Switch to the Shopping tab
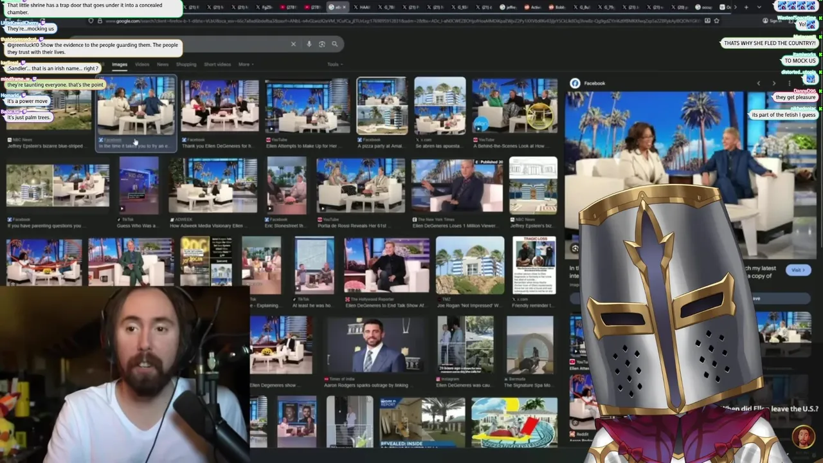This screenshot has height=463, width=823. click(x=186, y=64)
